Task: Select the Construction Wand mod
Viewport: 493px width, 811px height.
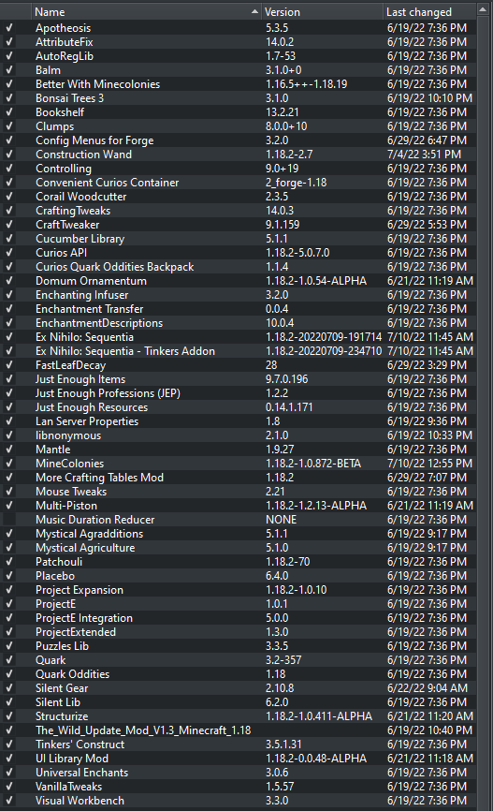Action: (238, 155)
